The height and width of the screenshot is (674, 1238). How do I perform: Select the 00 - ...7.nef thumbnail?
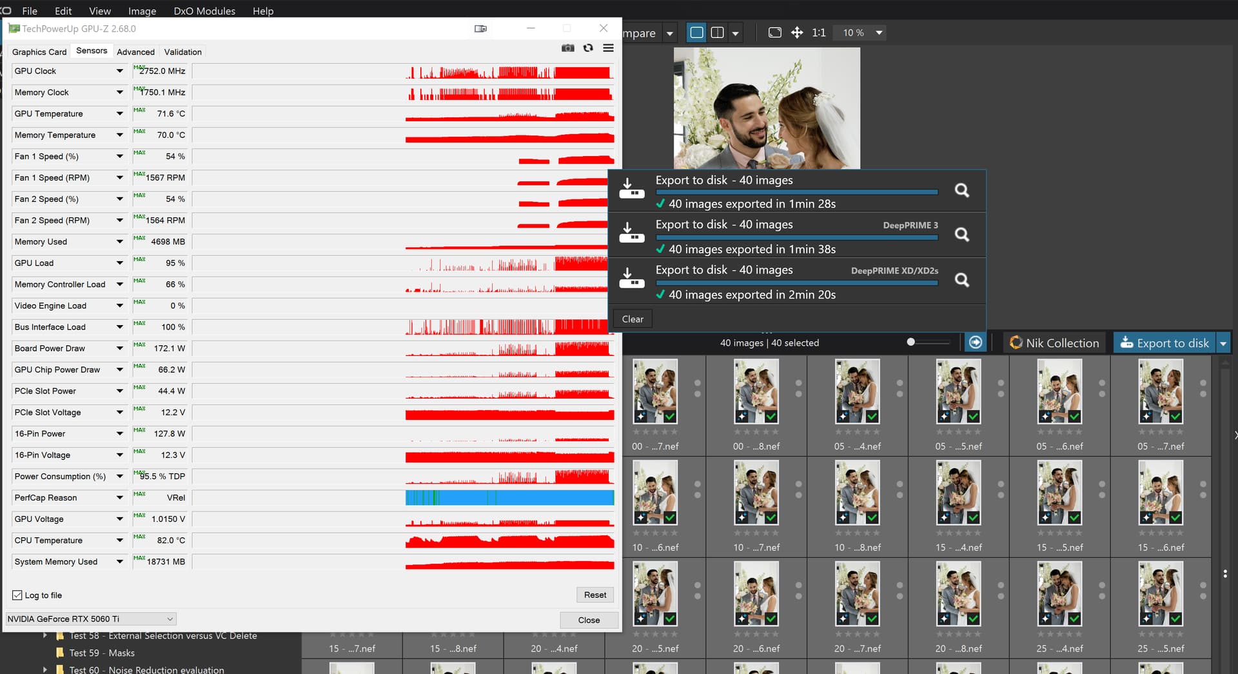655,392
